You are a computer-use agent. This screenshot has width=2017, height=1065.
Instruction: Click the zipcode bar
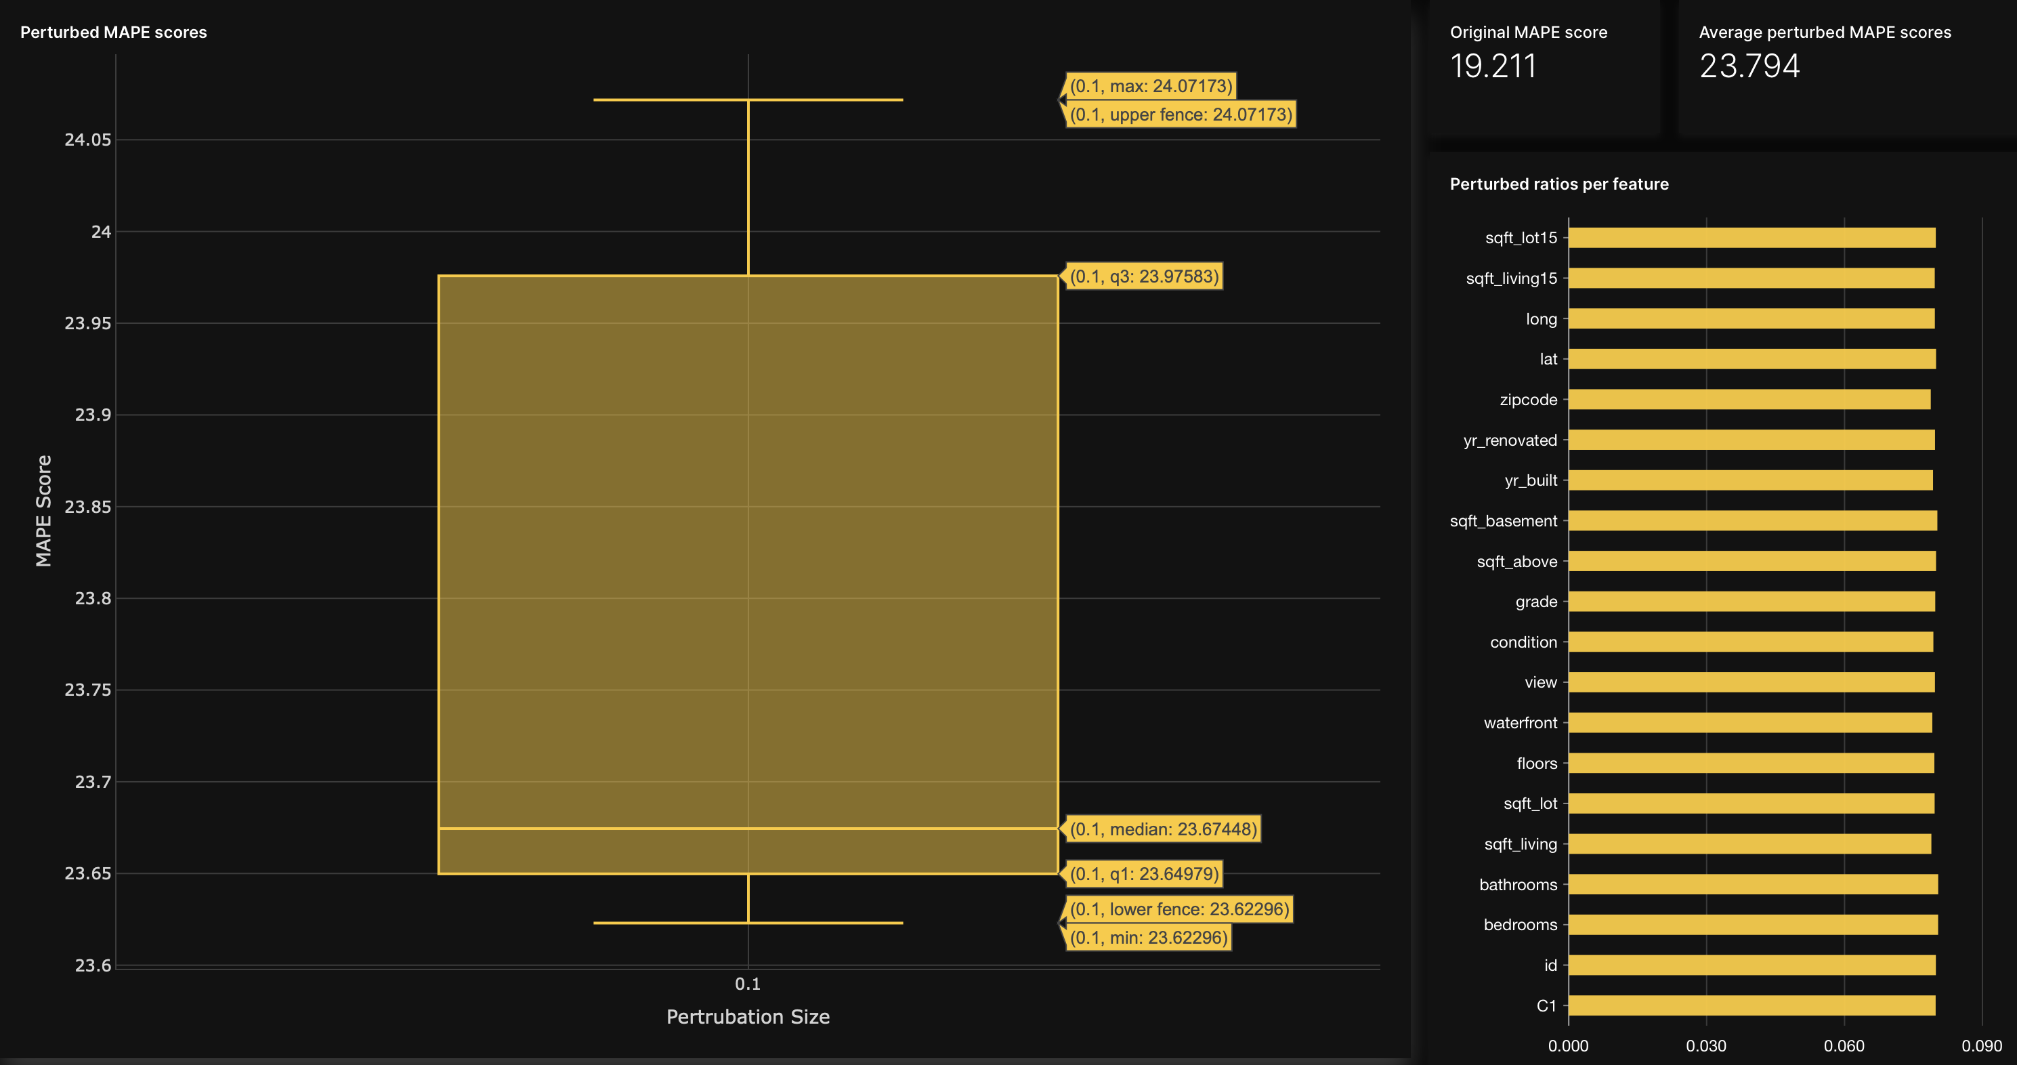click(1744, 400)
